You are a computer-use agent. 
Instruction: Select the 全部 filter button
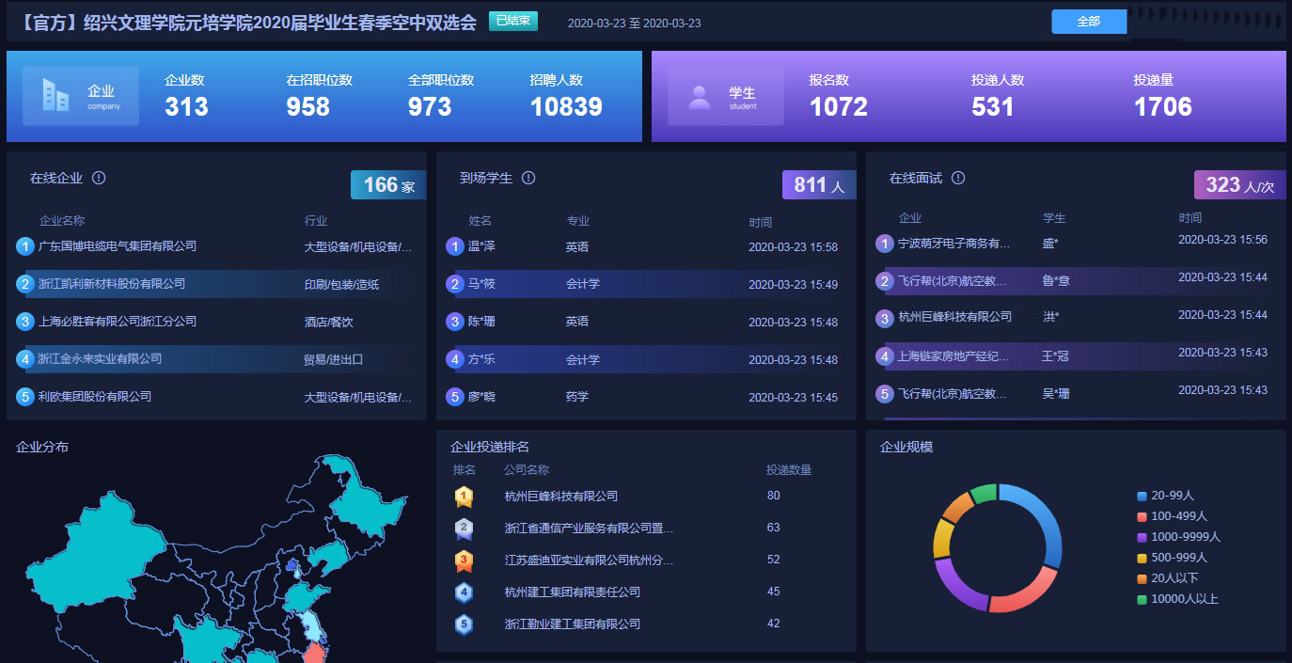1088,22
